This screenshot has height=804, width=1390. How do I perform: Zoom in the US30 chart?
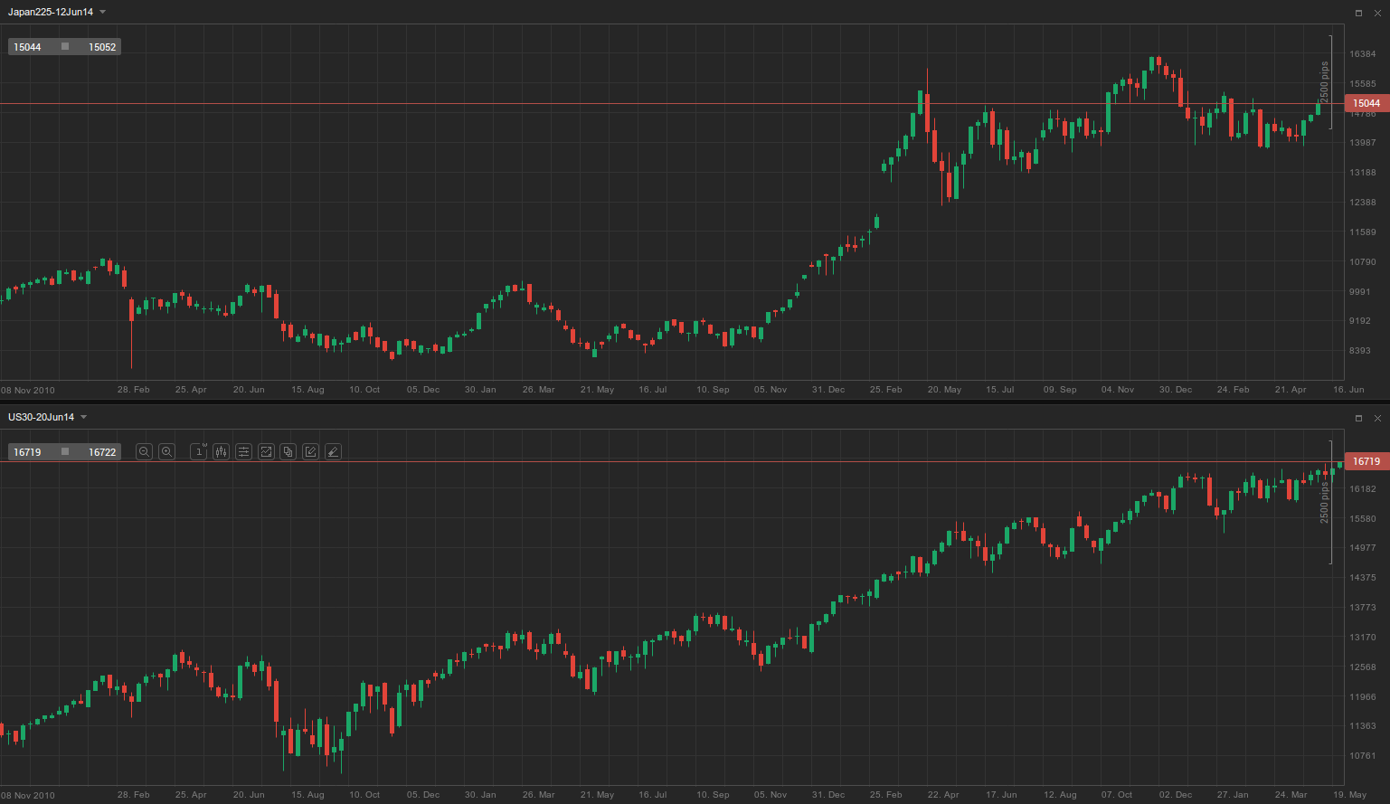pyautogui.click(x=166, y=451)
